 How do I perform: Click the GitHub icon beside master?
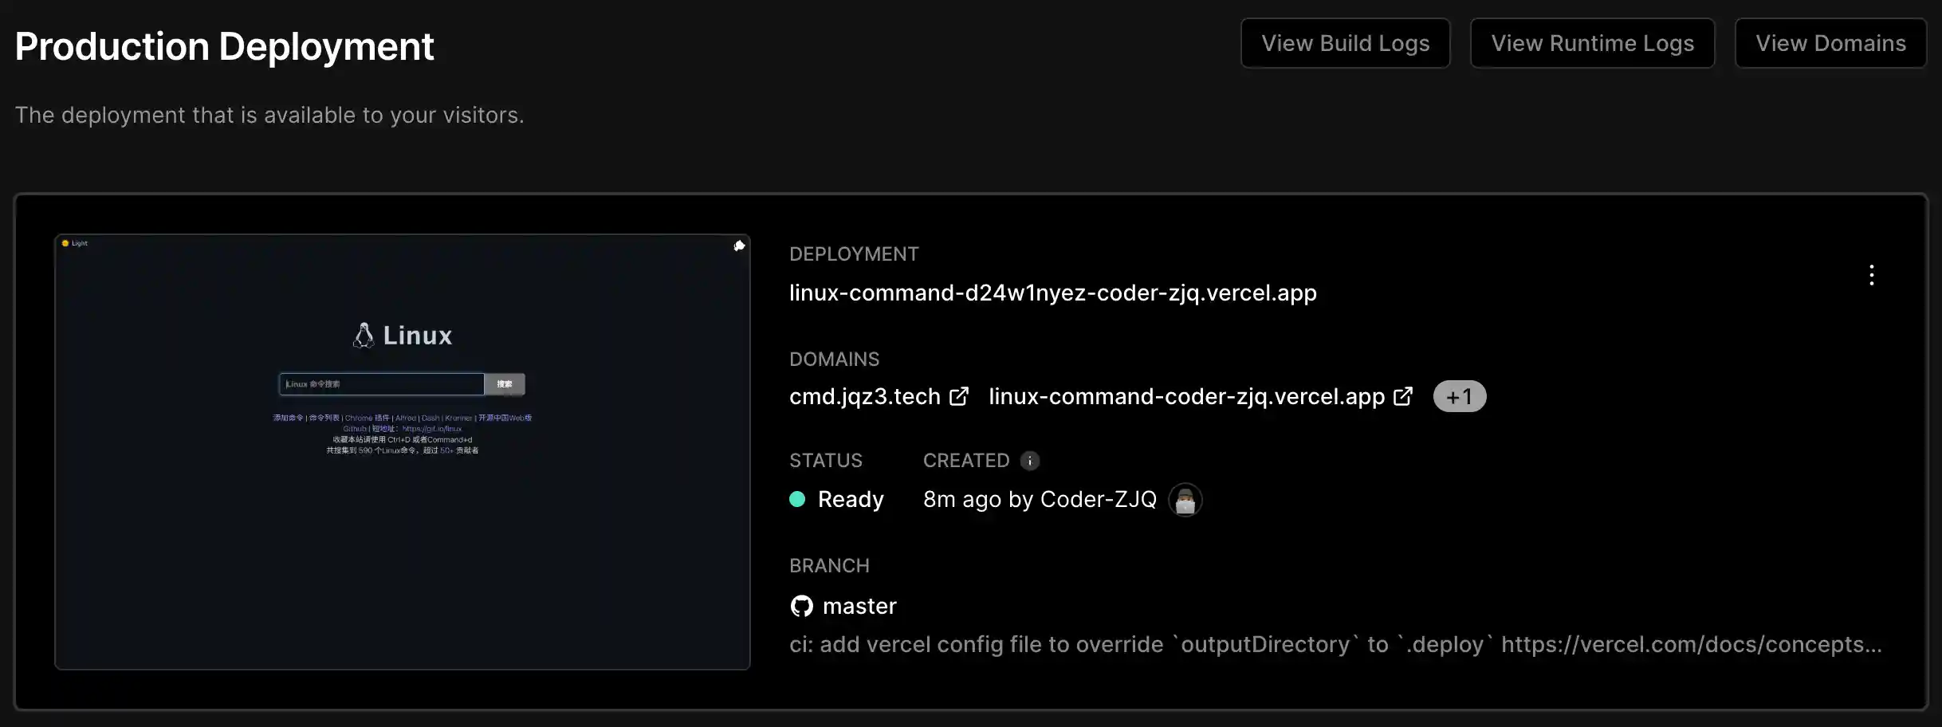(801, 607)
